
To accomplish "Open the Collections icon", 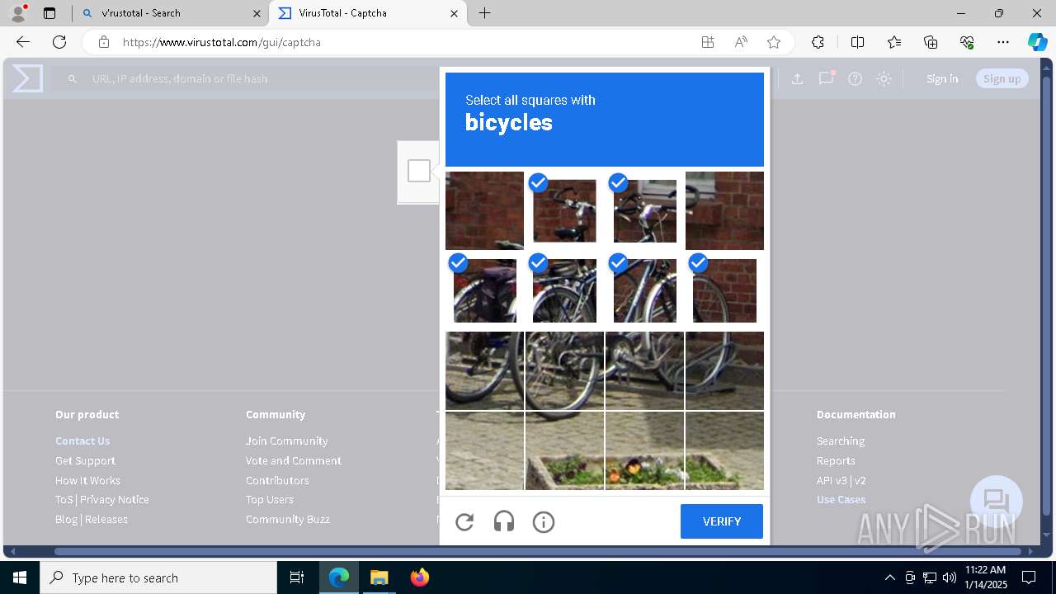I will 931,42.
